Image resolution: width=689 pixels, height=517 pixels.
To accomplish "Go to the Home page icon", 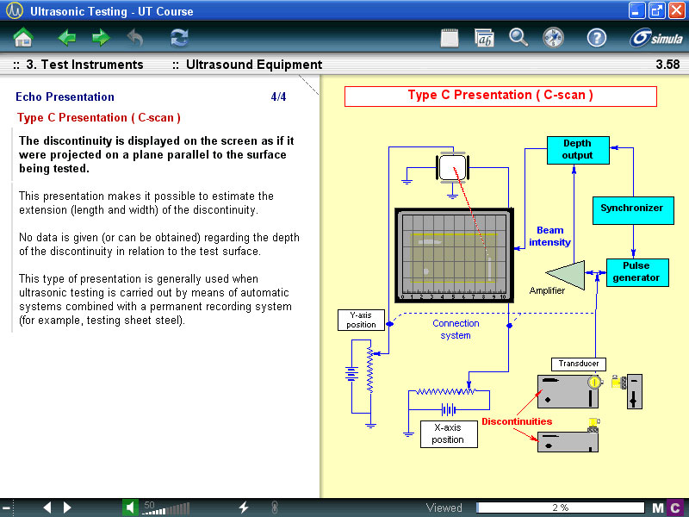I will (23, 38).
